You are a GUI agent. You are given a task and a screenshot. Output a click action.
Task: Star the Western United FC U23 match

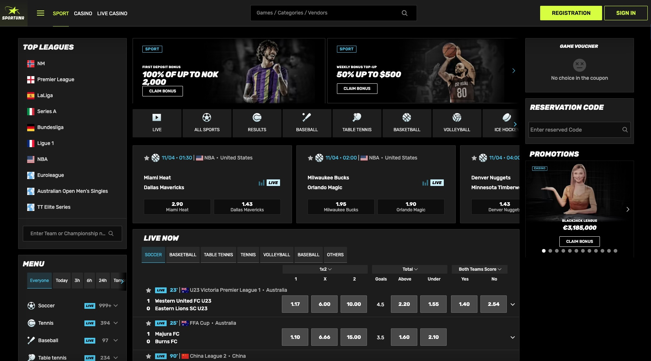pyautogui.click(x=148, y=290)
